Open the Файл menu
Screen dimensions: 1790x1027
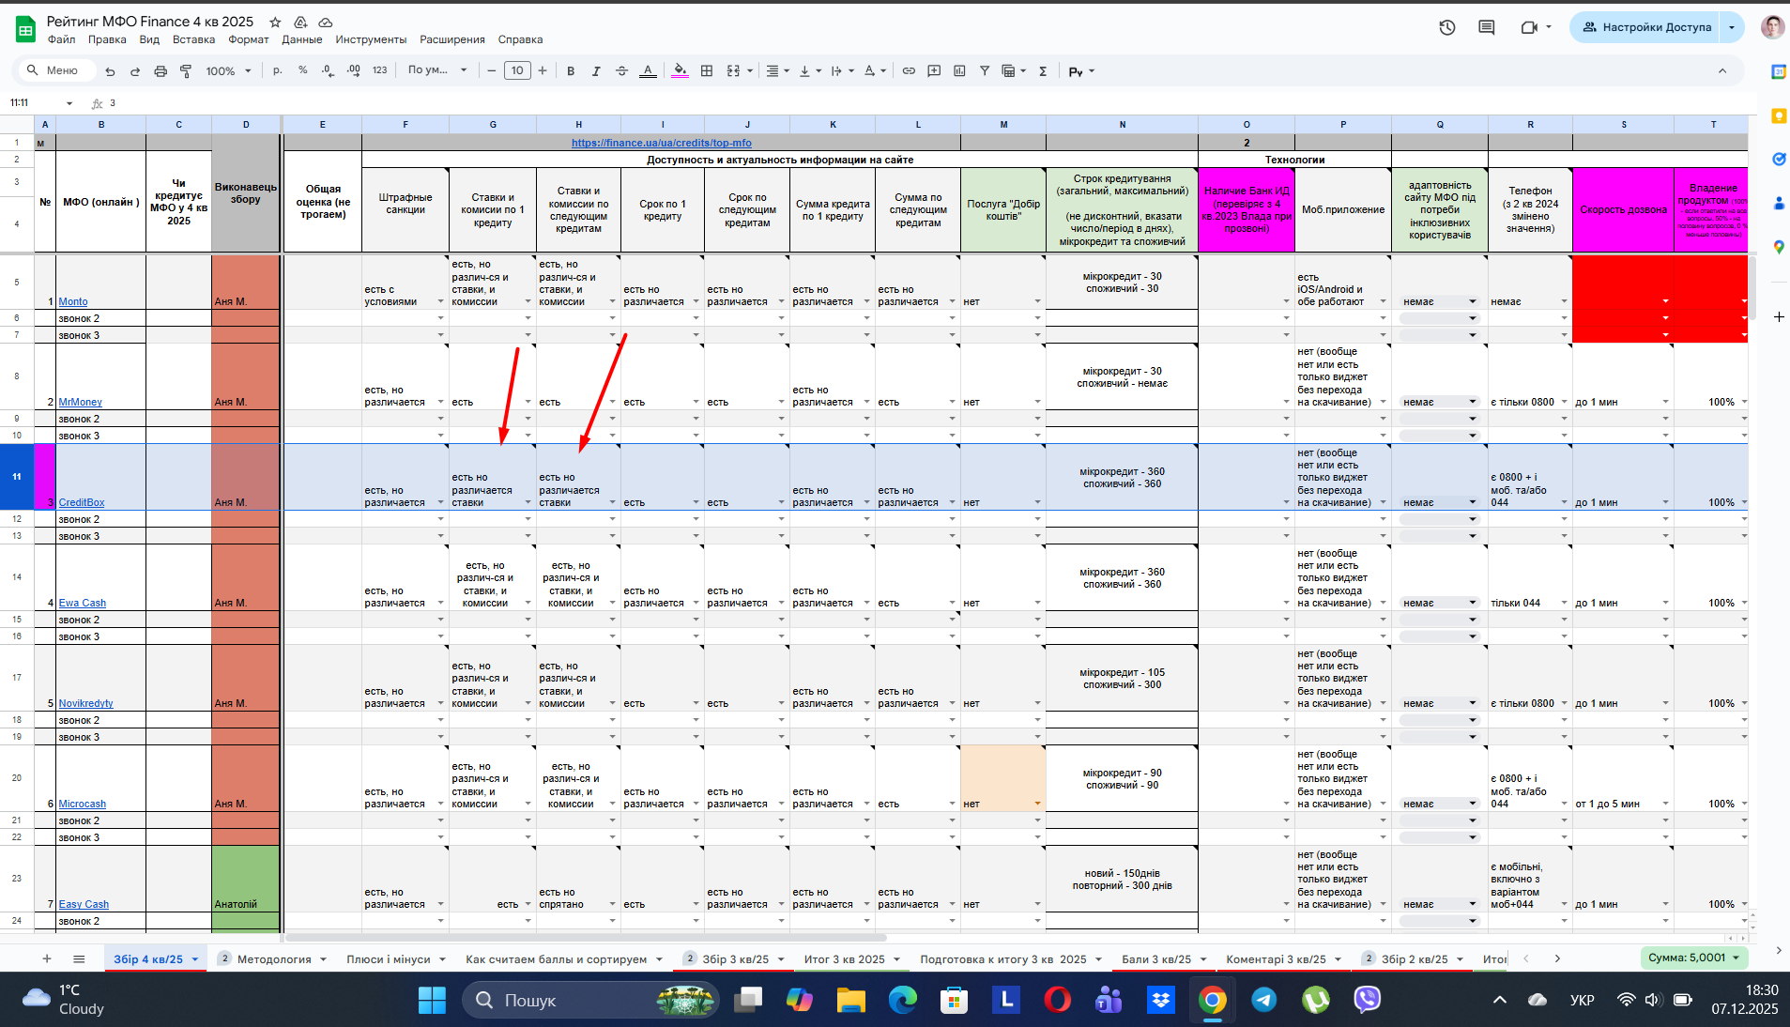pyautogui.click(x=62, y=39)
